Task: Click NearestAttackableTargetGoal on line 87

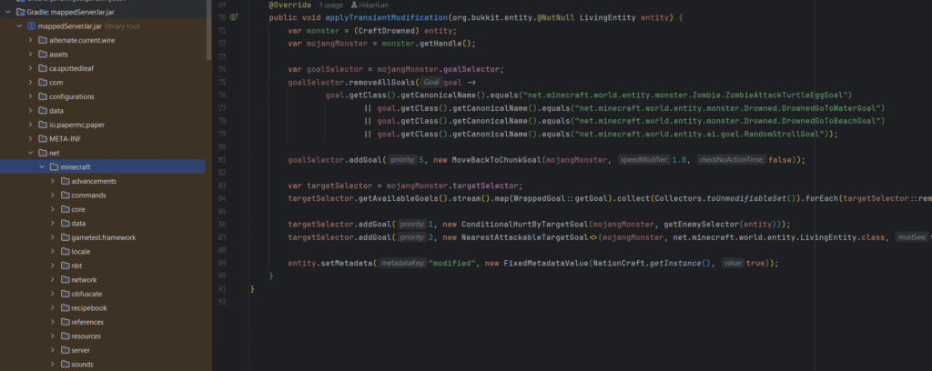Action: pos(525,237)
